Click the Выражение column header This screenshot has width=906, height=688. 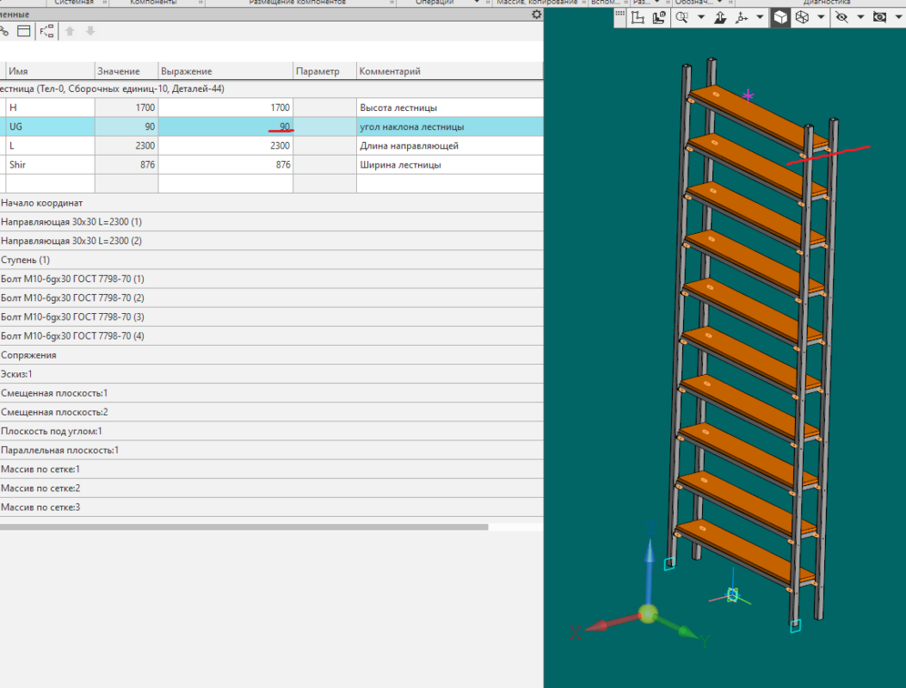coord(226,71)
